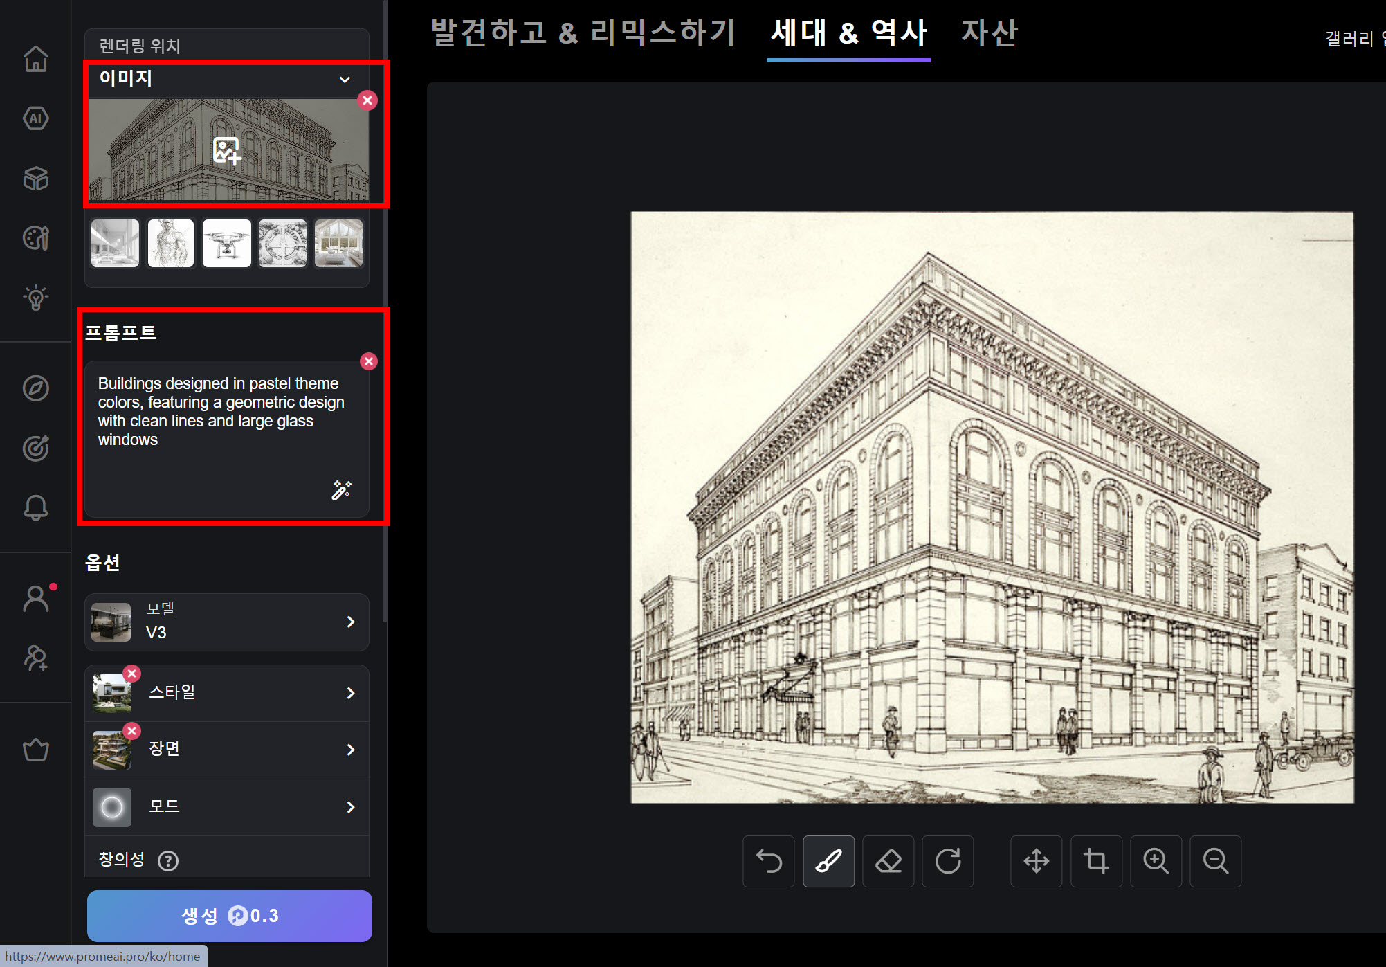Click the undo arrow icon
The height and width of the screenshot is (967, 1386).
pos(769,861)
